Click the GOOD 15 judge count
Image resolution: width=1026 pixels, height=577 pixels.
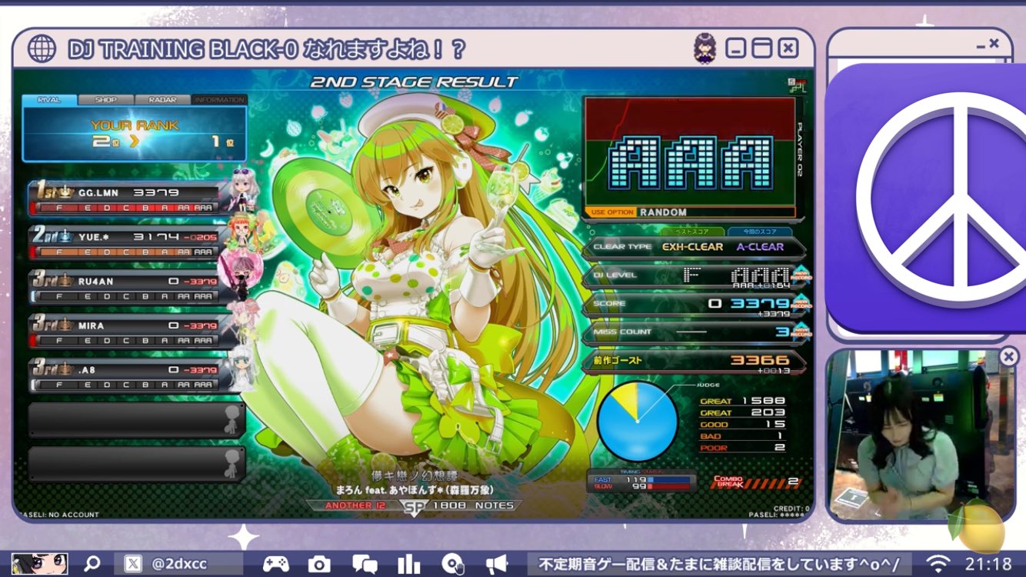point(742,425)
